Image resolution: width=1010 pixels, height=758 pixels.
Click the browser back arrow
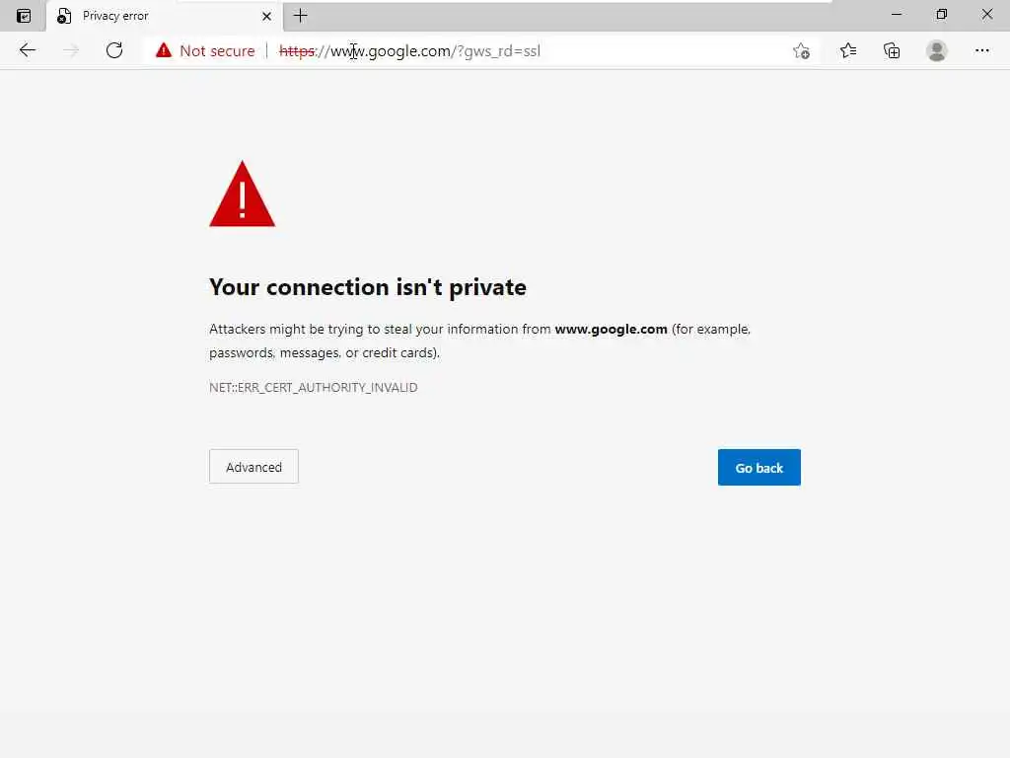(28, 50)
